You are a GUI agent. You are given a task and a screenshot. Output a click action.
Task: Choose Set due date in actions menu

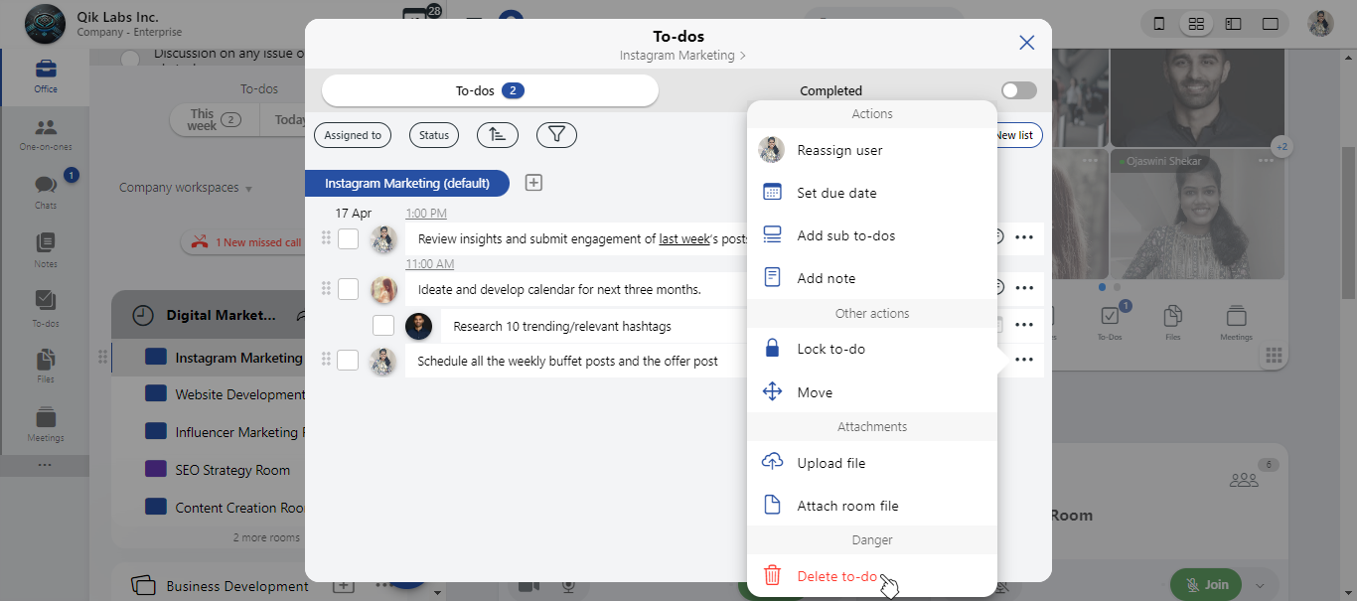tap(836, 193)
